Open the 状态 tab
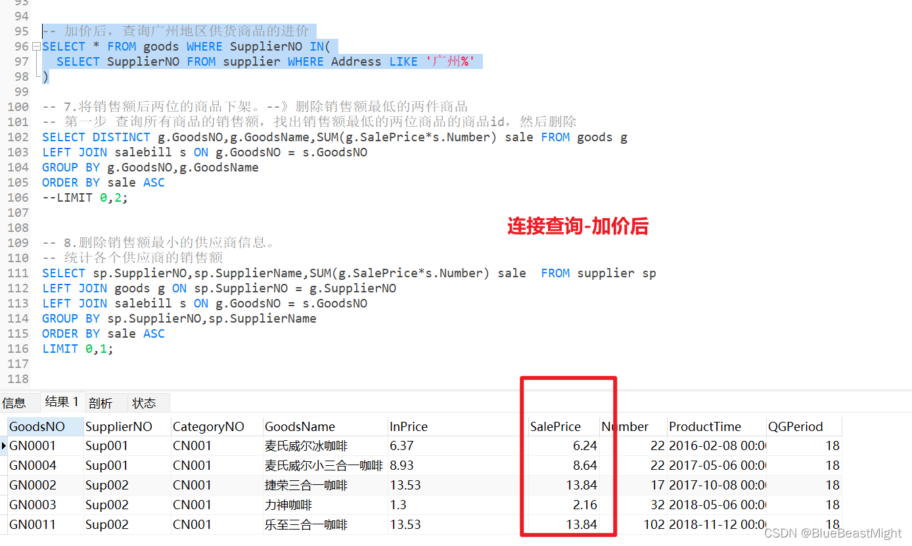Image resolution: width=912 pixels, height=546 pixels. coord(145,403)
